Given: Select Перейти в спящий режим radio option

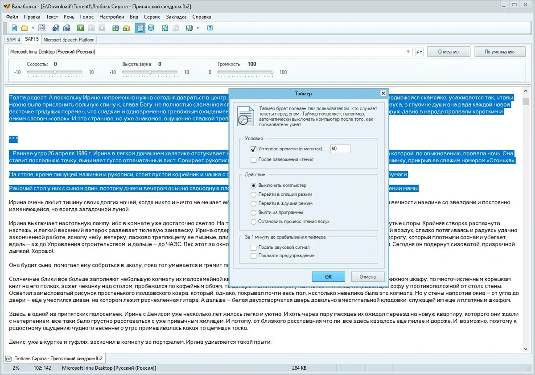Looking at the screenshot, I should click(x=254, y=194).
